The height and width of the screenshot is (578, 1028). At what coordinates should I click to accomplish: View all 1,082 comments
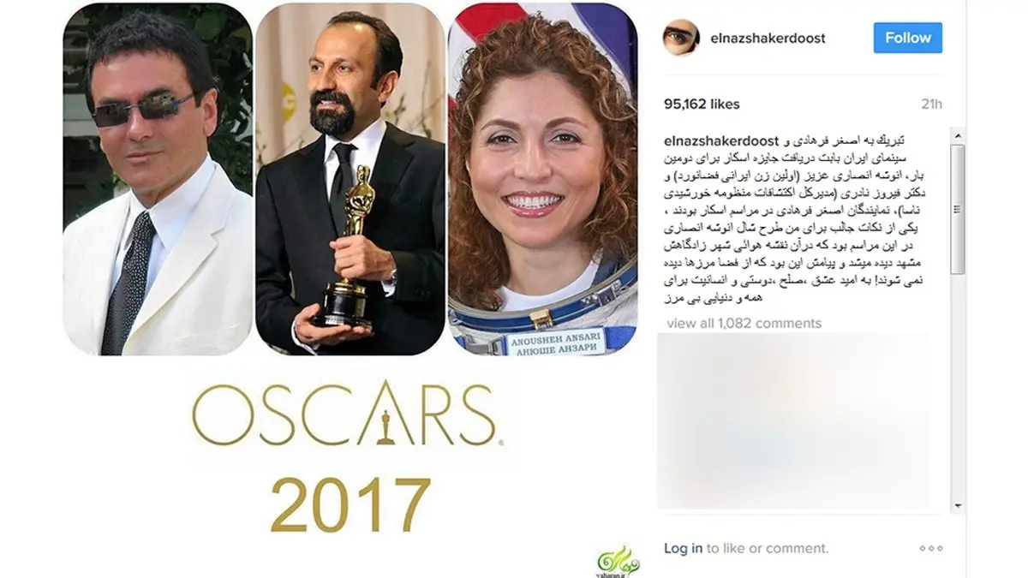[744, 323]
